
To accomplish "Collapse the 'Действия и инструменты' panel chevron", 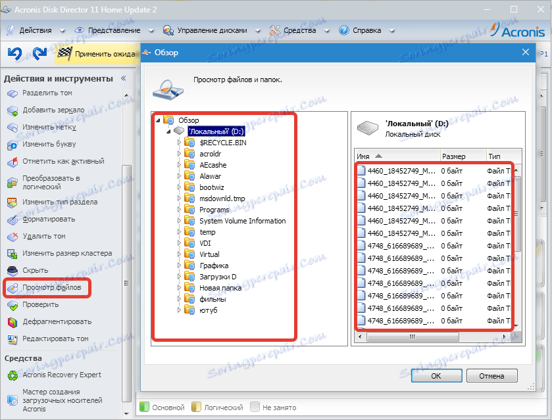I will [123, 78].
